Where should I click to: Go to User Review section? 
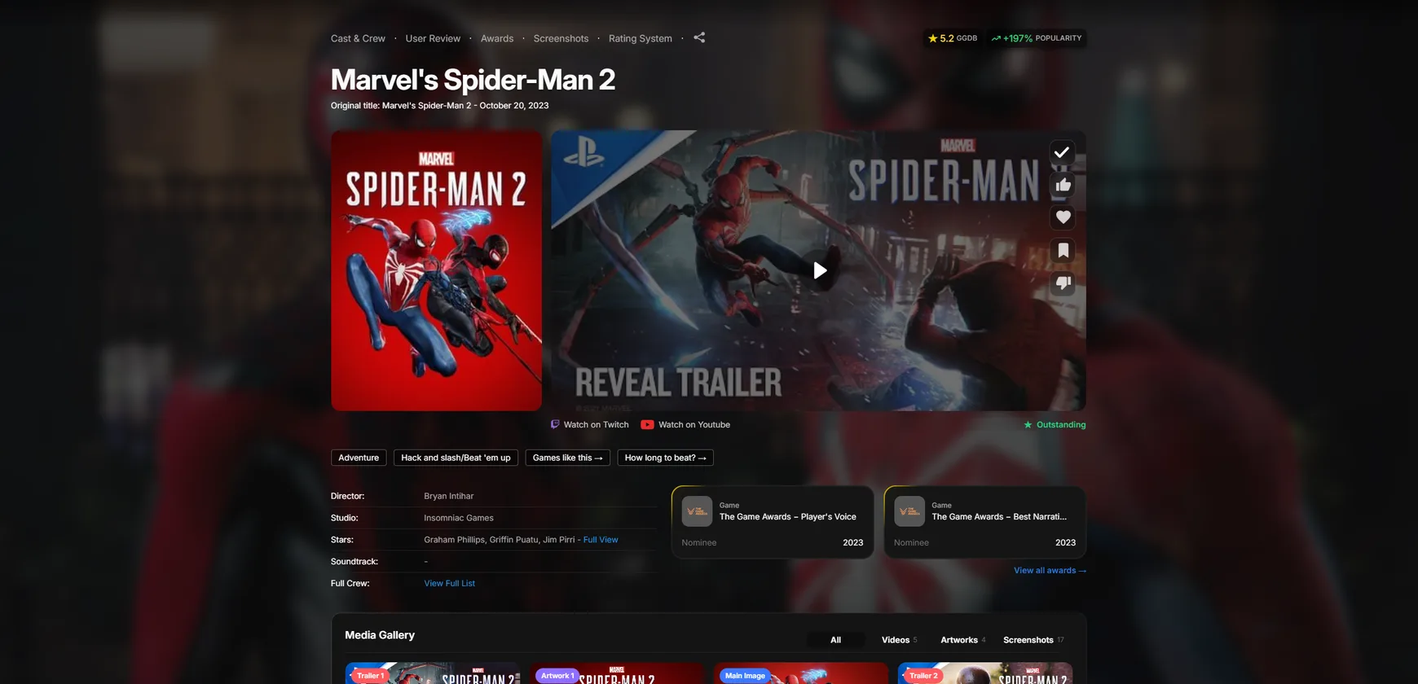click(x=433, y=38)
